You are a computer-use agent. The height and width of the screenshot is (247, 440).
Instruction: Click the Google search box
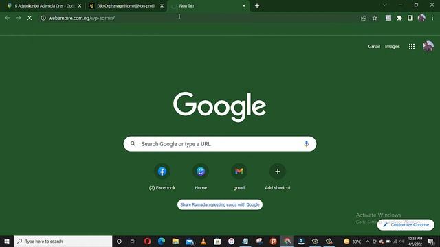click(220, 144)
